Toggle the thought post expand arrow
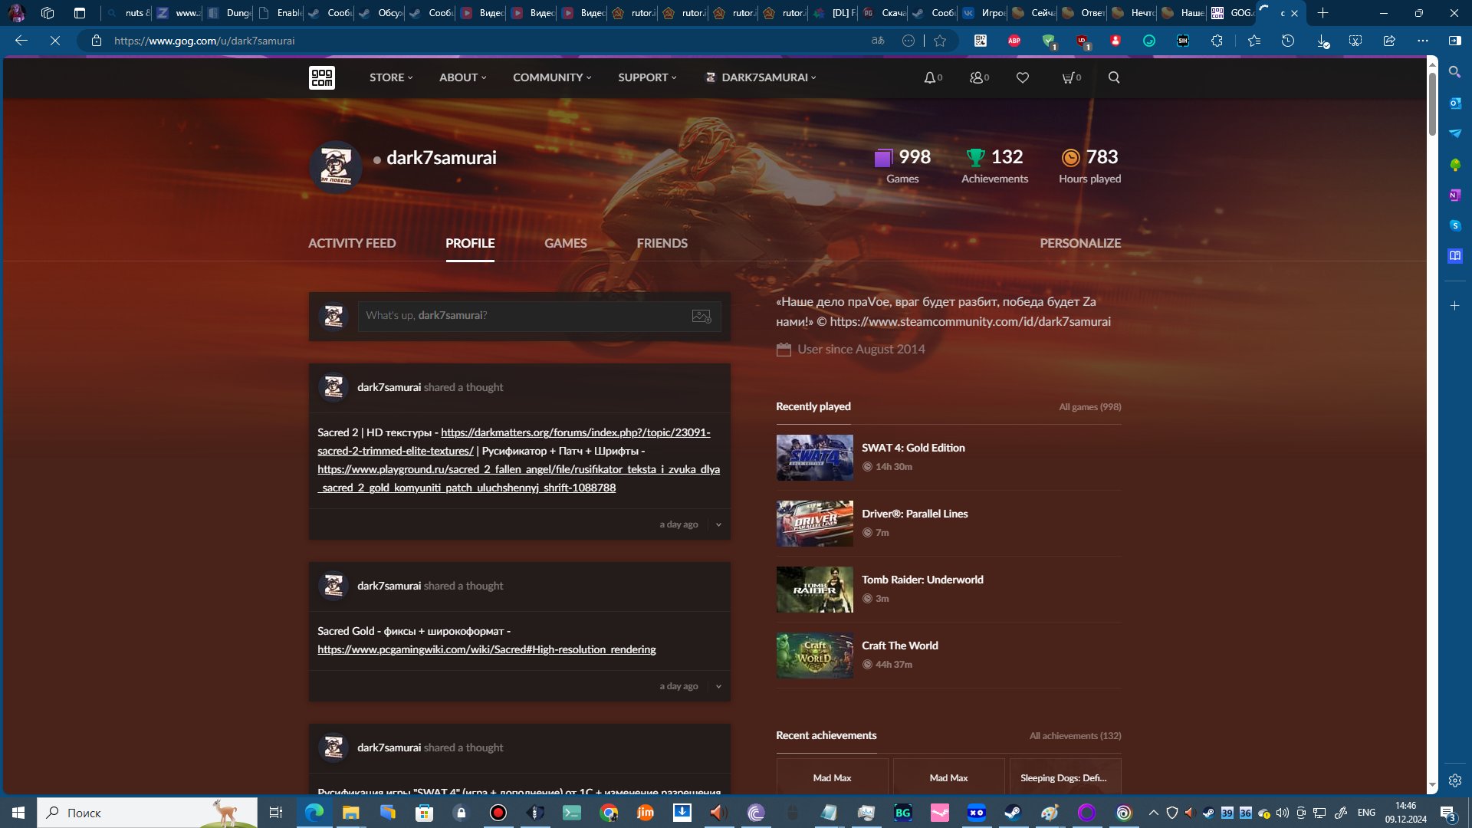This screenshot has height=828, width=1472. pos(719,524)
